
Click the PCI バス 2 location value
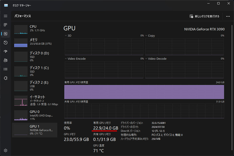tap(167, 135)
